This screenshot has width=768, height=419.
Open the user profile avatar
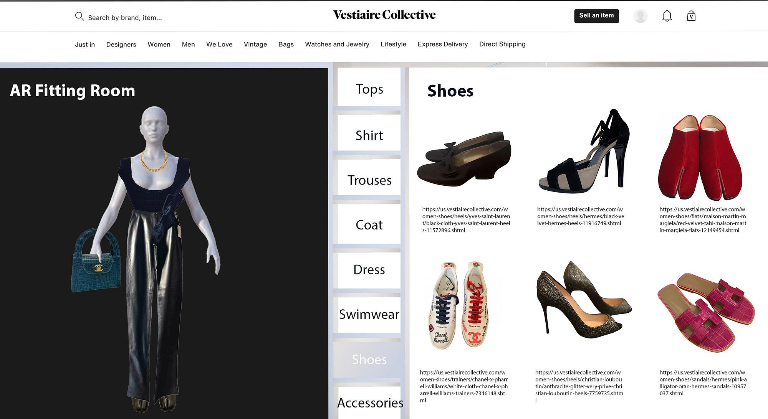point(640,16)
